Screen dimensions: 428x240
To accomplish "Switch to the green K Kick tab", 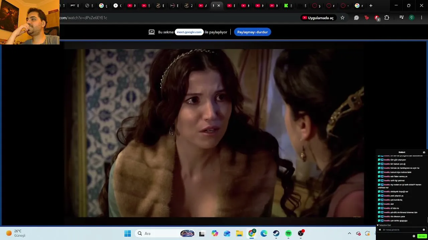I will 288,6.
